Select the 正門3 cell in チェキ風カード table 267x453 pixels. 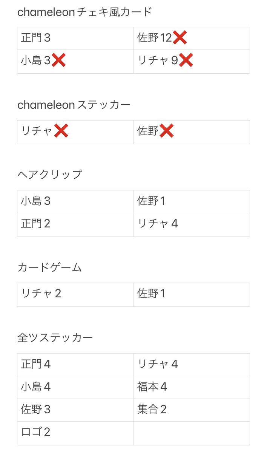75,38
